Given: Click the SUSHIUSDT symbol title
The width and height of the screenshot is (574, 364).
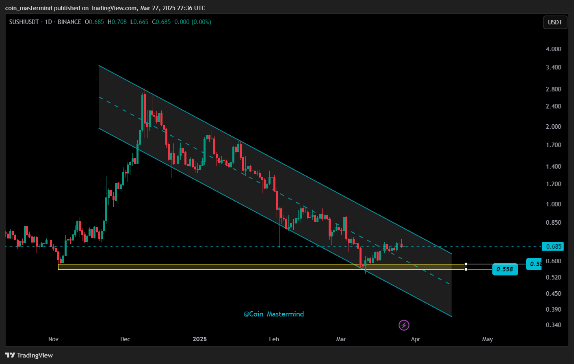Looking at the screenshot, I should [24, 22].
